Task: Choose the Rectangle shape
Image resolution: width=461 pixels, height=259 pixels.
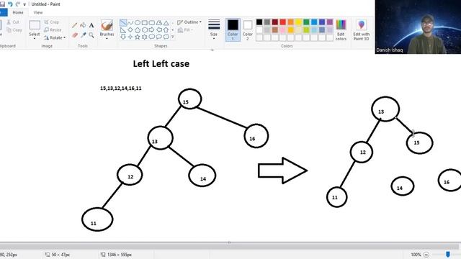Action: (x=145, y=22)
